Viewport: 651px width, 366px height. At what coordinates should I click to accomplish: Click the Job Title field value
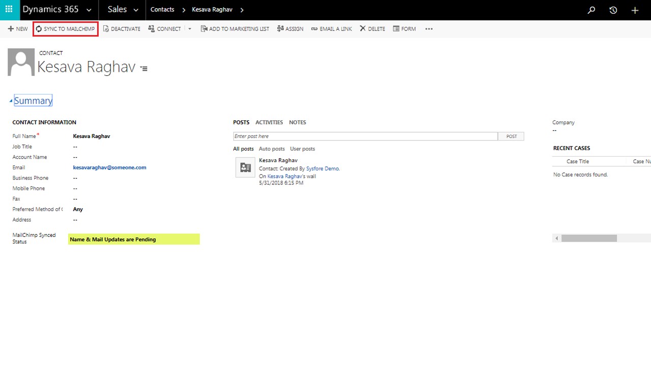tap(75, 147)
